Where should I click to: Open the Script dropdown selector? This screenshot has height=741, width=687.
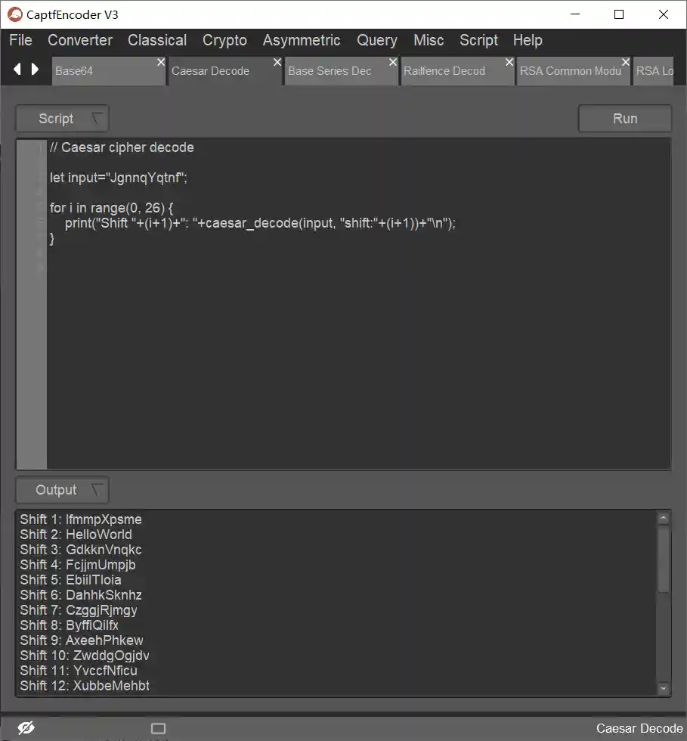click(62, 118)
